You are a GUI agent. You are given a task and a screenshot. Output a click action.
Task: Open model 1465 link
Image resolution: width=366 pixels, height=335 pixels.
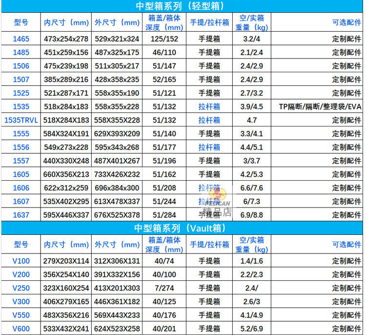click(x=21, y=39)
